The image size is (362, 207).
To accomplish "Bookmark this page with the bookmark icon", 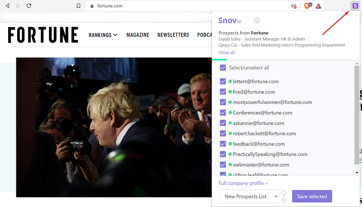I will (x=78, y=6).
